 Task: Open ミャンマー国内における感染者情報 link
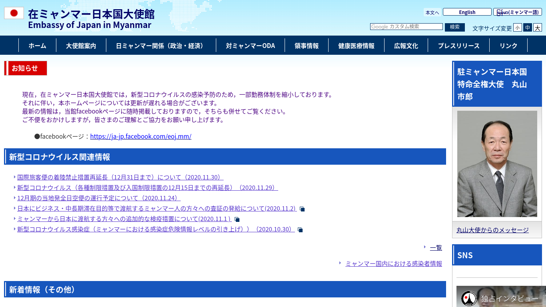click(x=394, y=264)
